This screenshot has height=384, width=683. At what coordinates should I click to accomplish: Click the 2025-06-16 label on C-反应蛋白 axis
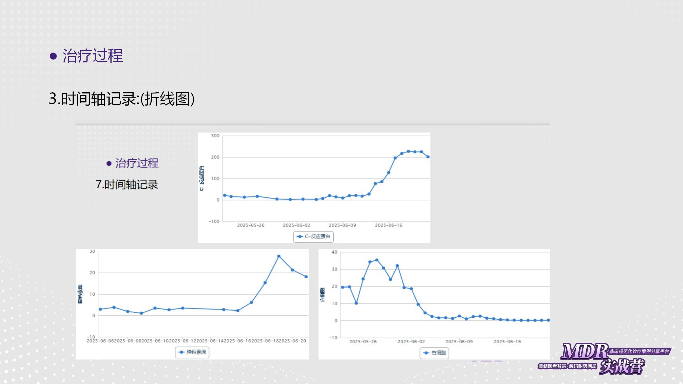pos(388,225)
